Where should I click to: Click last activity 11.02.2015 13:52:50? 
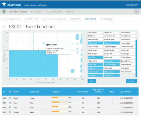[x=126, y=98]
